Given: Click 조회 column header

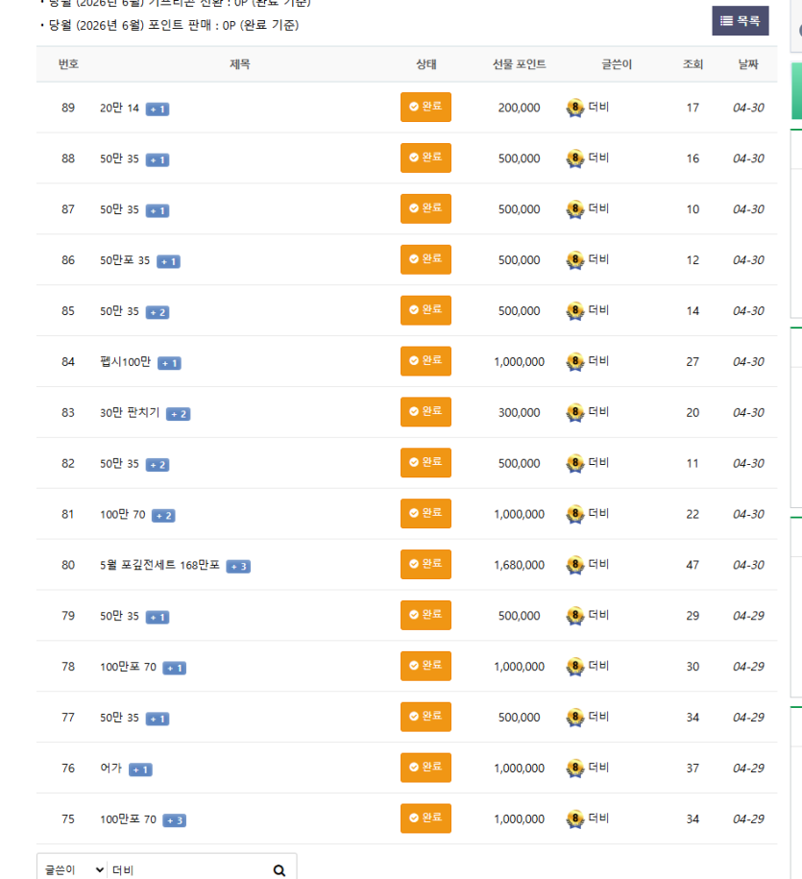Looking at the screenshot, I should 693,64.
